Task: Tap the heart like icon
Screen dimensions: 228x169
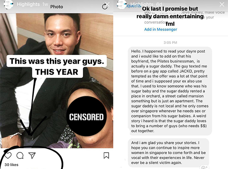Action: click(x=8, y=155)
